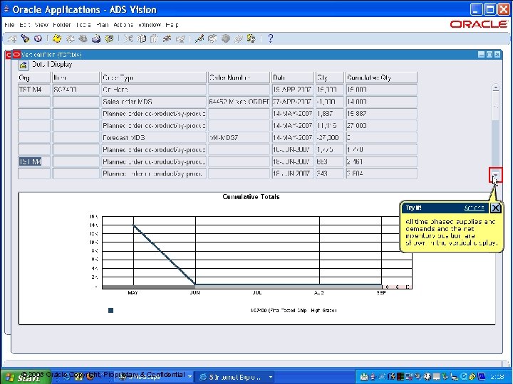Click the Zoom toolbar icon
Screen dimensions: 513x384
(x=212, y=39)
